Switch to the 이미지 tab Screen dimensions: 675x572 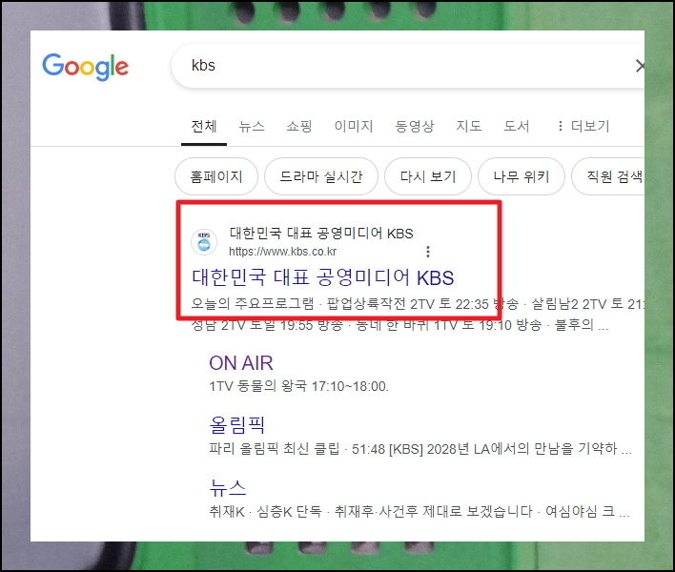(354, 127)
